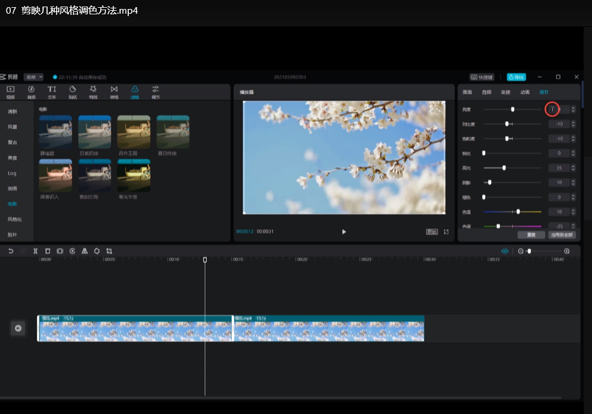Open the 快捷键 shortcuts button
Viewport: 592px width, 414px height.
(482, 77)
